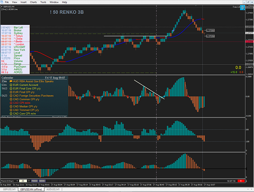Viewport: 254px width, 192px height.
Task: Open the Tools menu
Action: click(x=43, y=2)
